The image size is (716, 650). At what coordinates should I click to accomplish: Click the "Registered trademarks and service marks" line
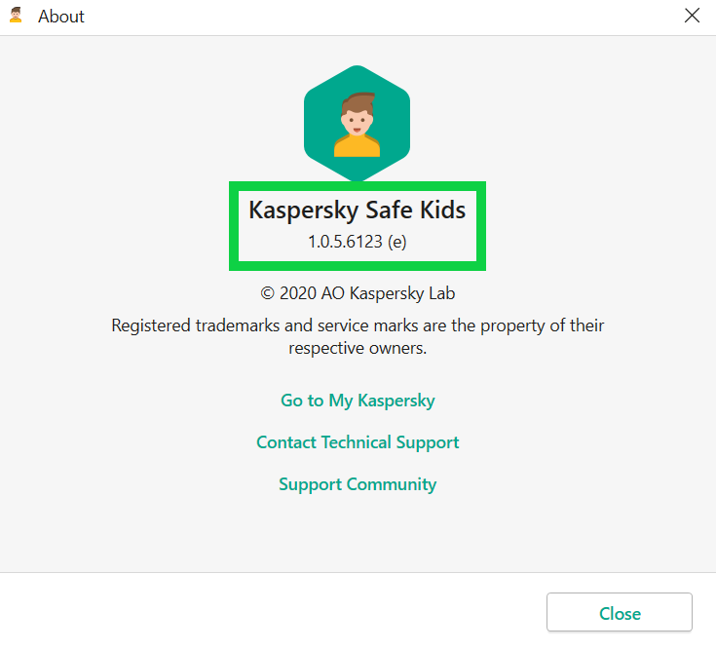tap(358, 325)
